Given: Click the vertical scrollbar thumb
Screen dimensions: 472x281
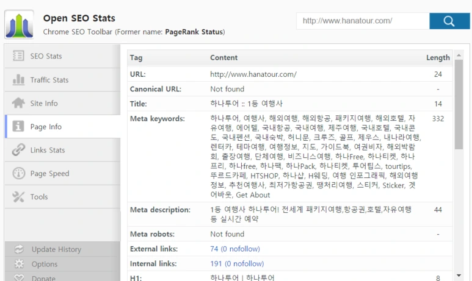Looking at the screenshot, I should (x=459, y=104).
